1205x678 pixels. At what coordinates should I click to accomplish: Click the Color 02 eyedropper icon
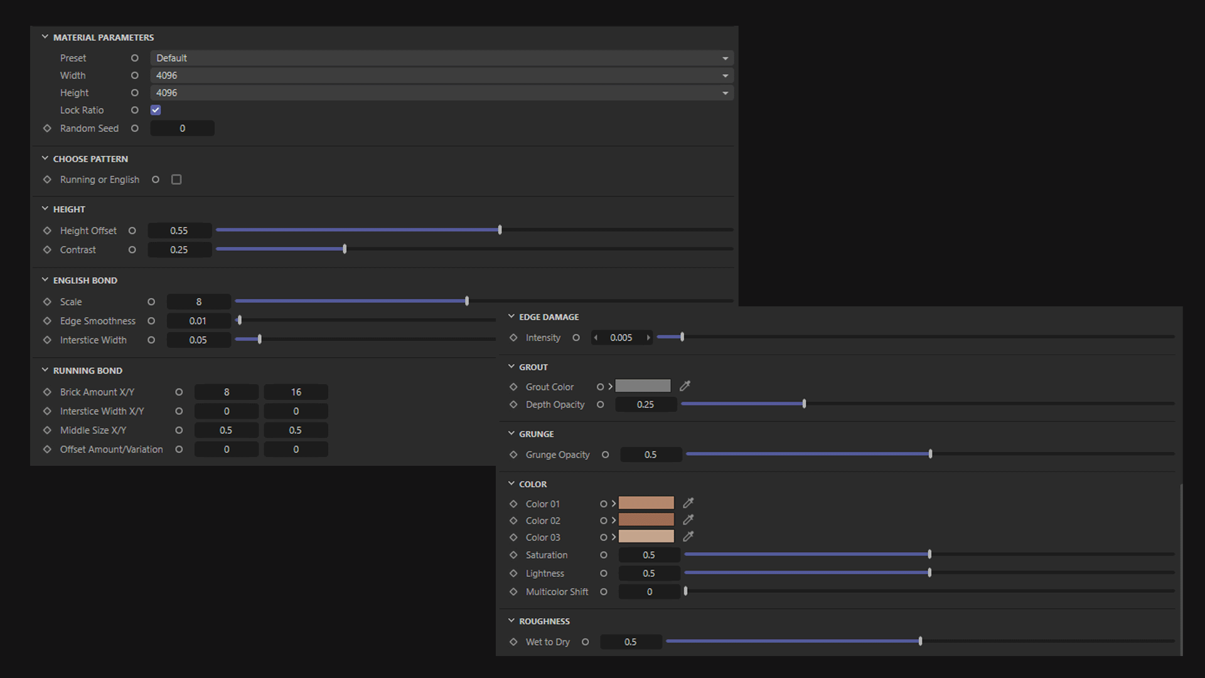click(688, 520)
